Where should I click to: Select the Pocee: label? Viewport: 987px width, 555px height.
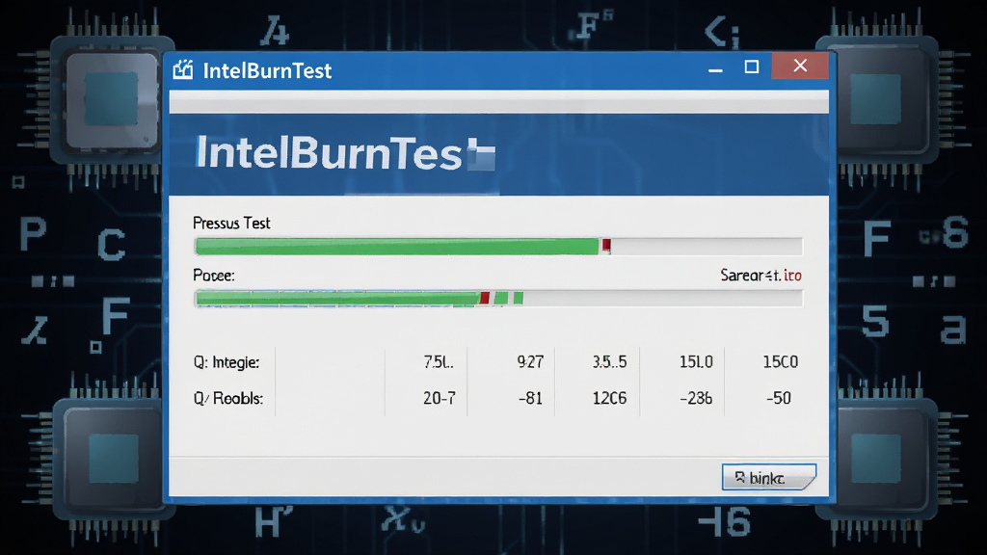(x=213, y=276)
